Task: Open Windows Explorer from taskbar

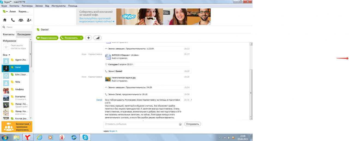Action: [x=17, y=137]
